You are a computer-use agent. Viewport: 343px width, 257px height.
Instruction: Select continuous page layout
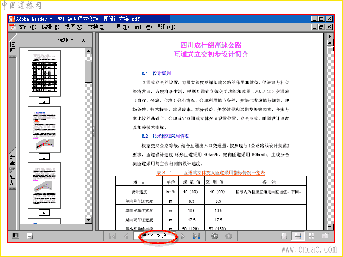298,236
